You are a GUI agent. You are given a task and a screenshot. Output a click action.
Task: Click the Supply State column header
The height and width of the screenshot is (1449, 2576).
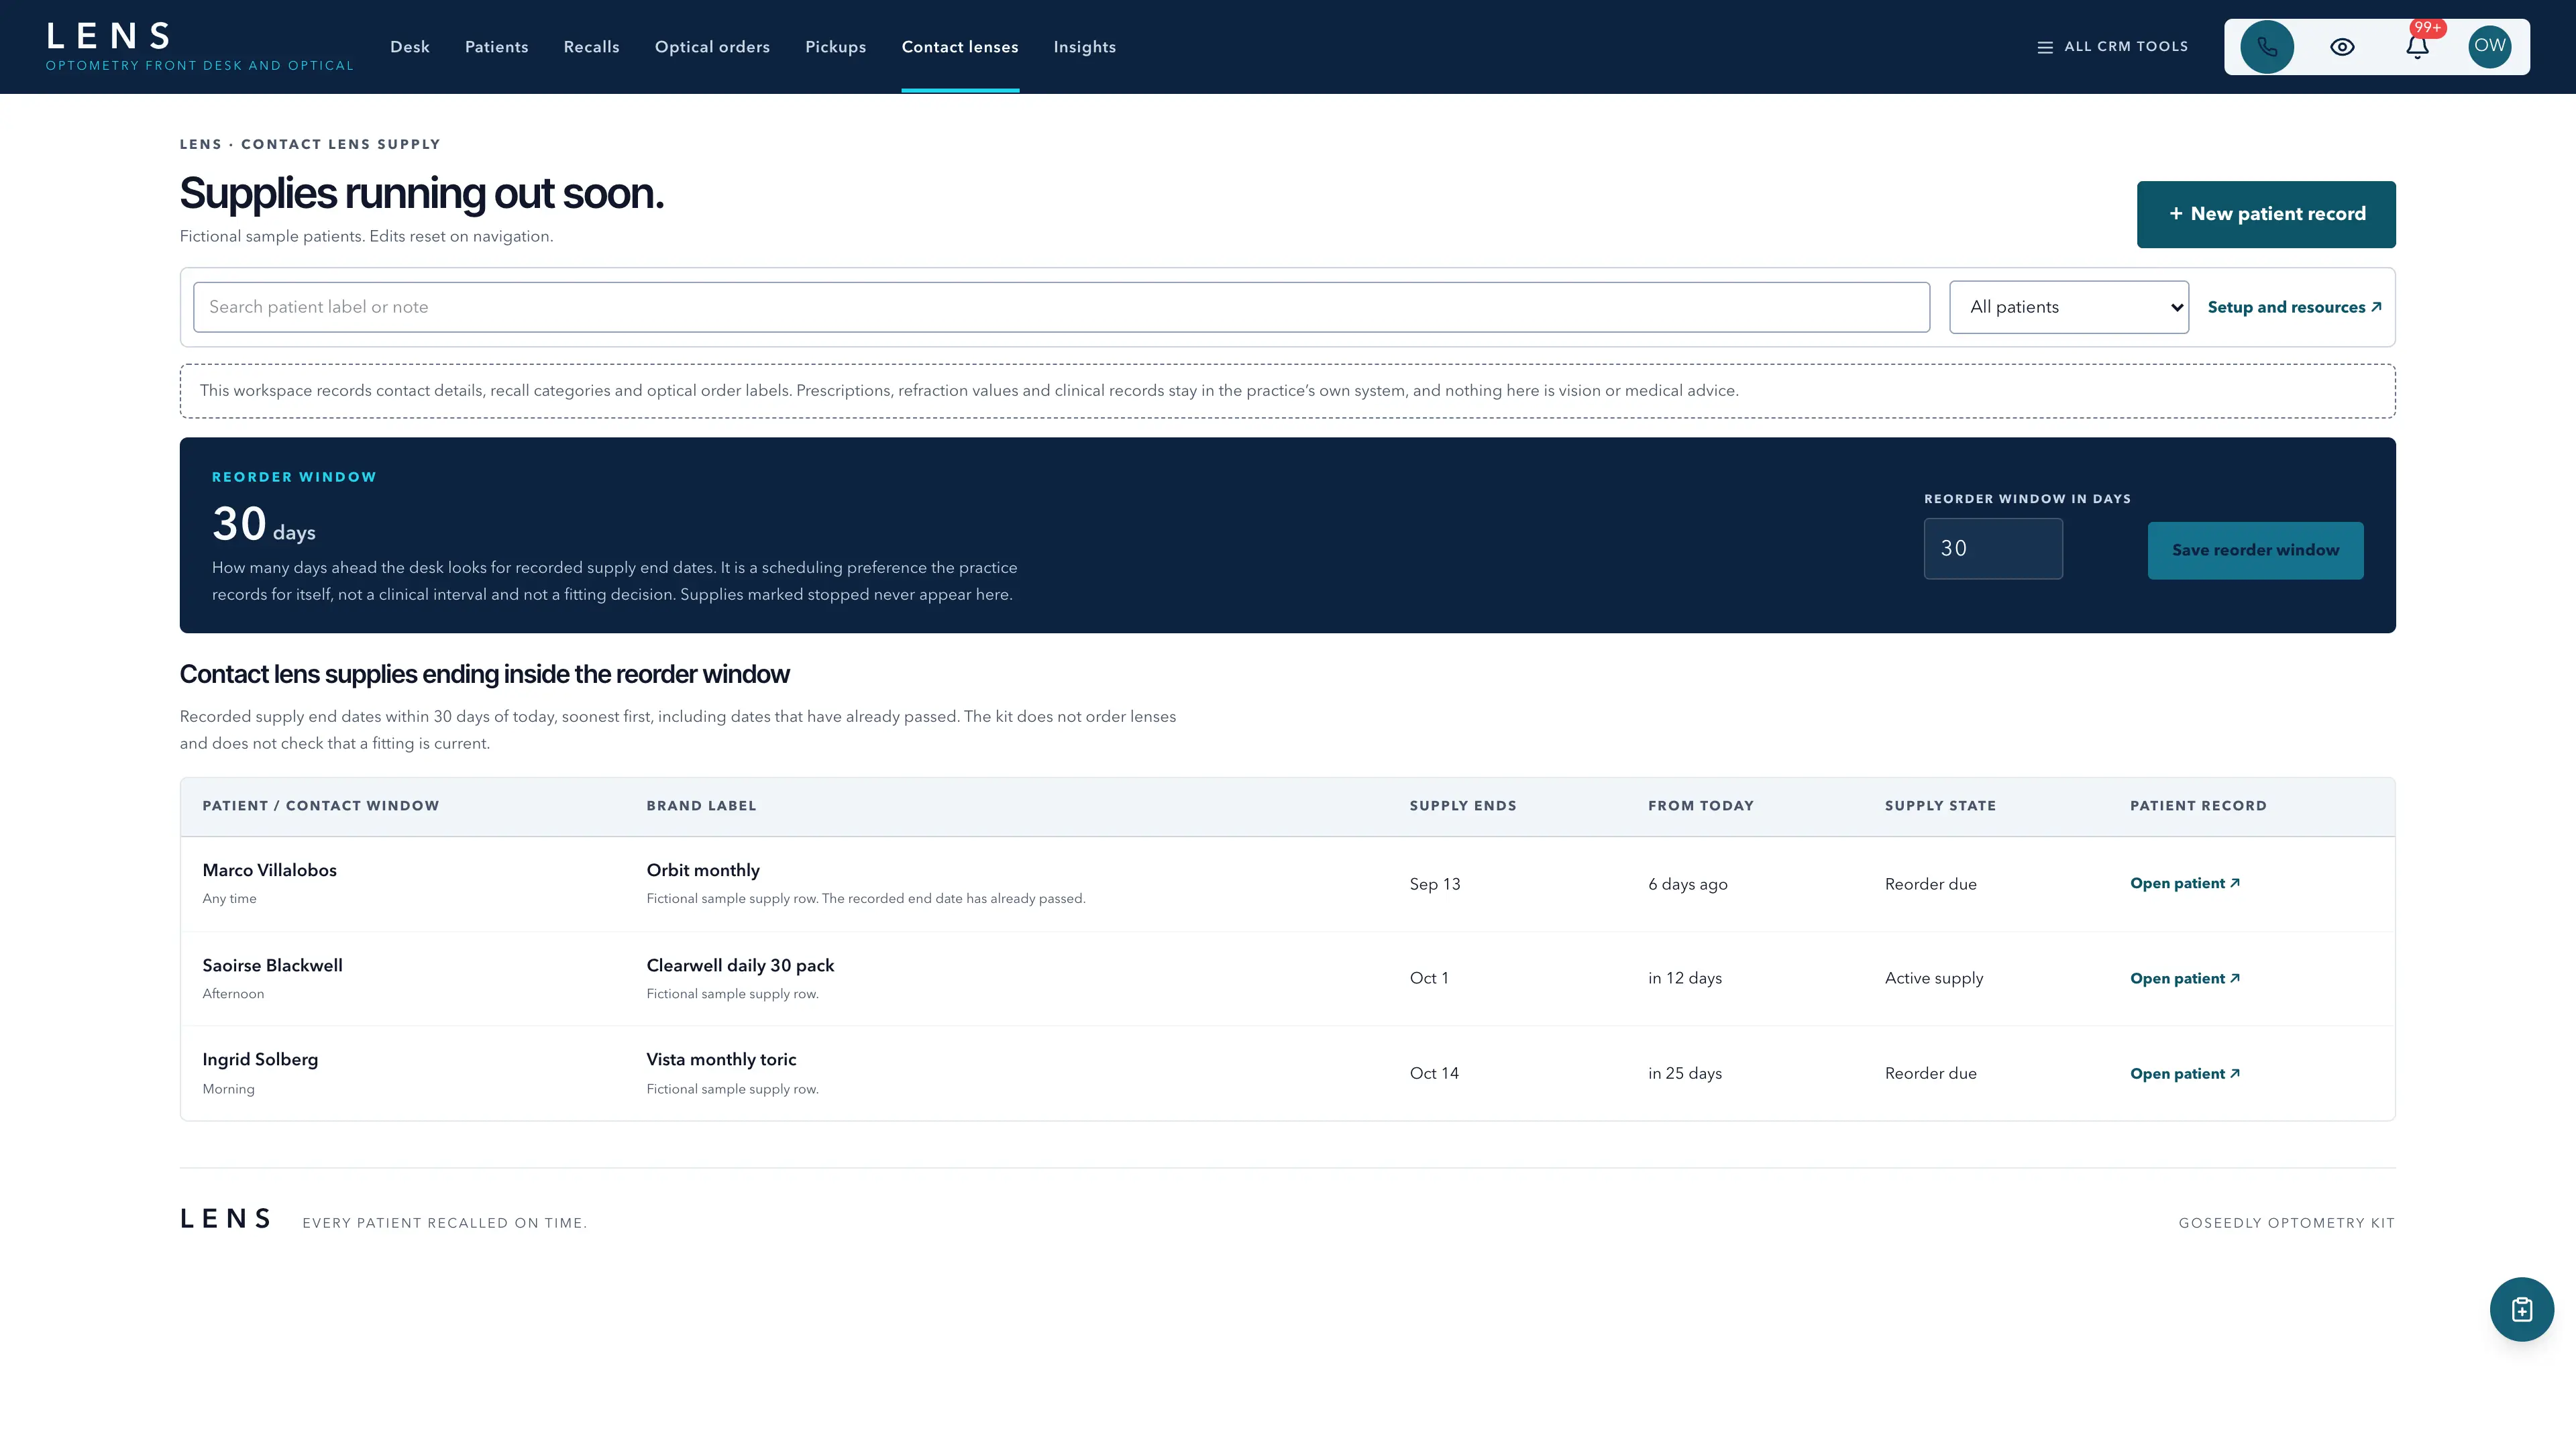1940,806
